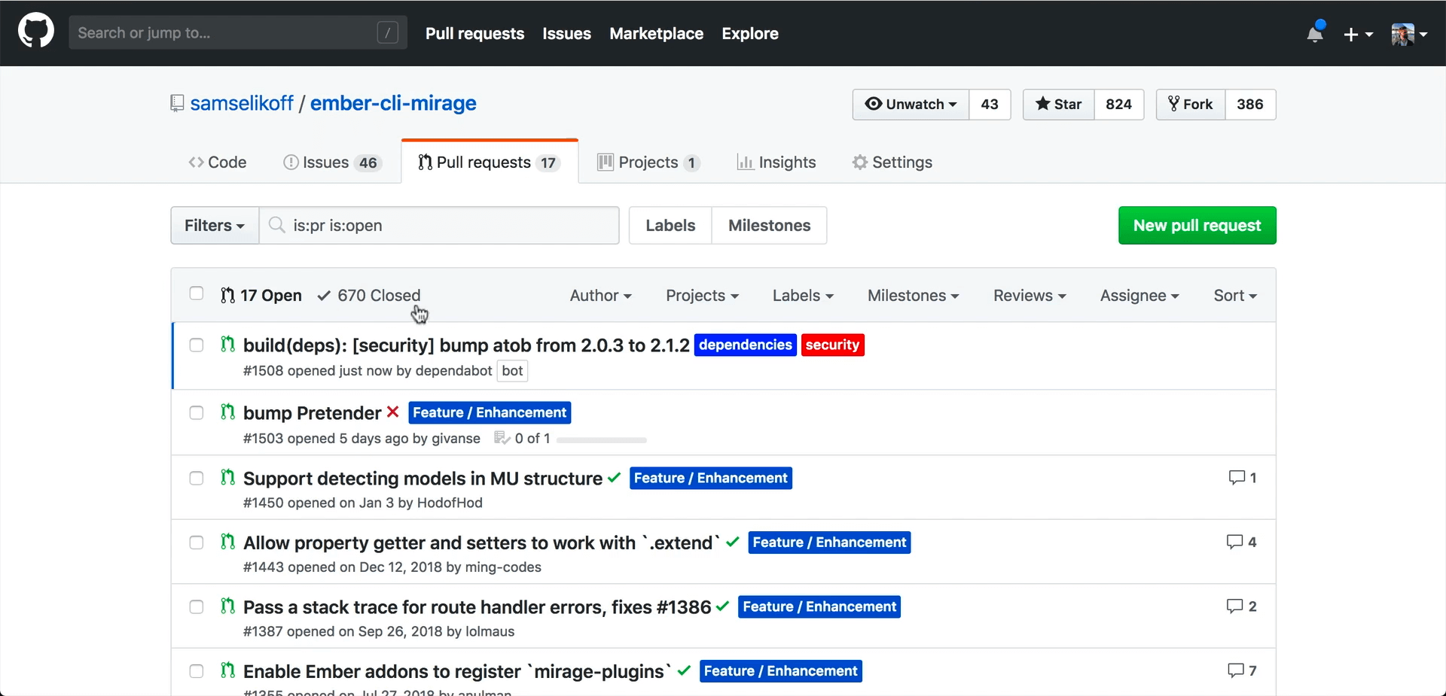1446x696 pixels.
Task: Open the Assignee filter dropdown
Action: (x=1139, y=296)
